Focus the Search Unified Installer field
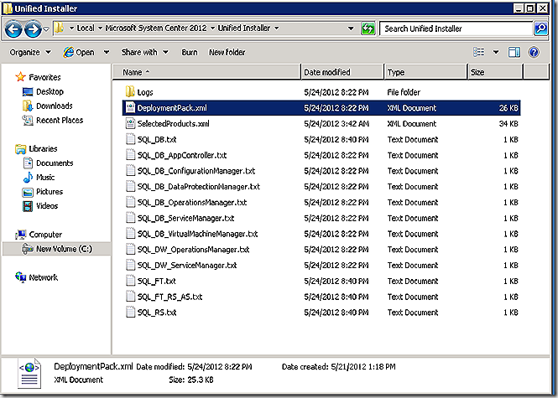The image size is (558, 398). click(x=456, y=28)
